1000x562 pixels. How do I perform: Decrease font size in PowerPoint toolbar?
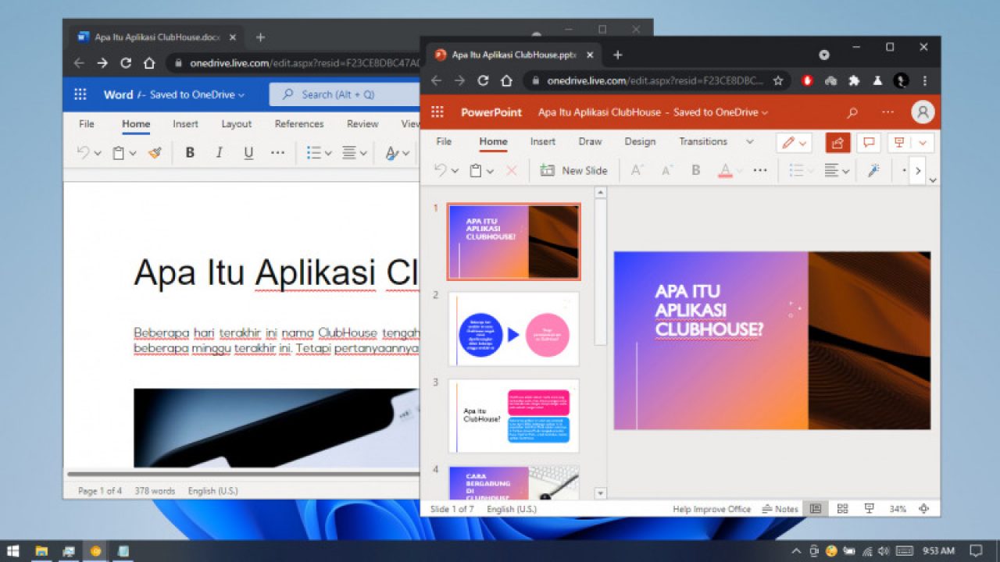666,170
